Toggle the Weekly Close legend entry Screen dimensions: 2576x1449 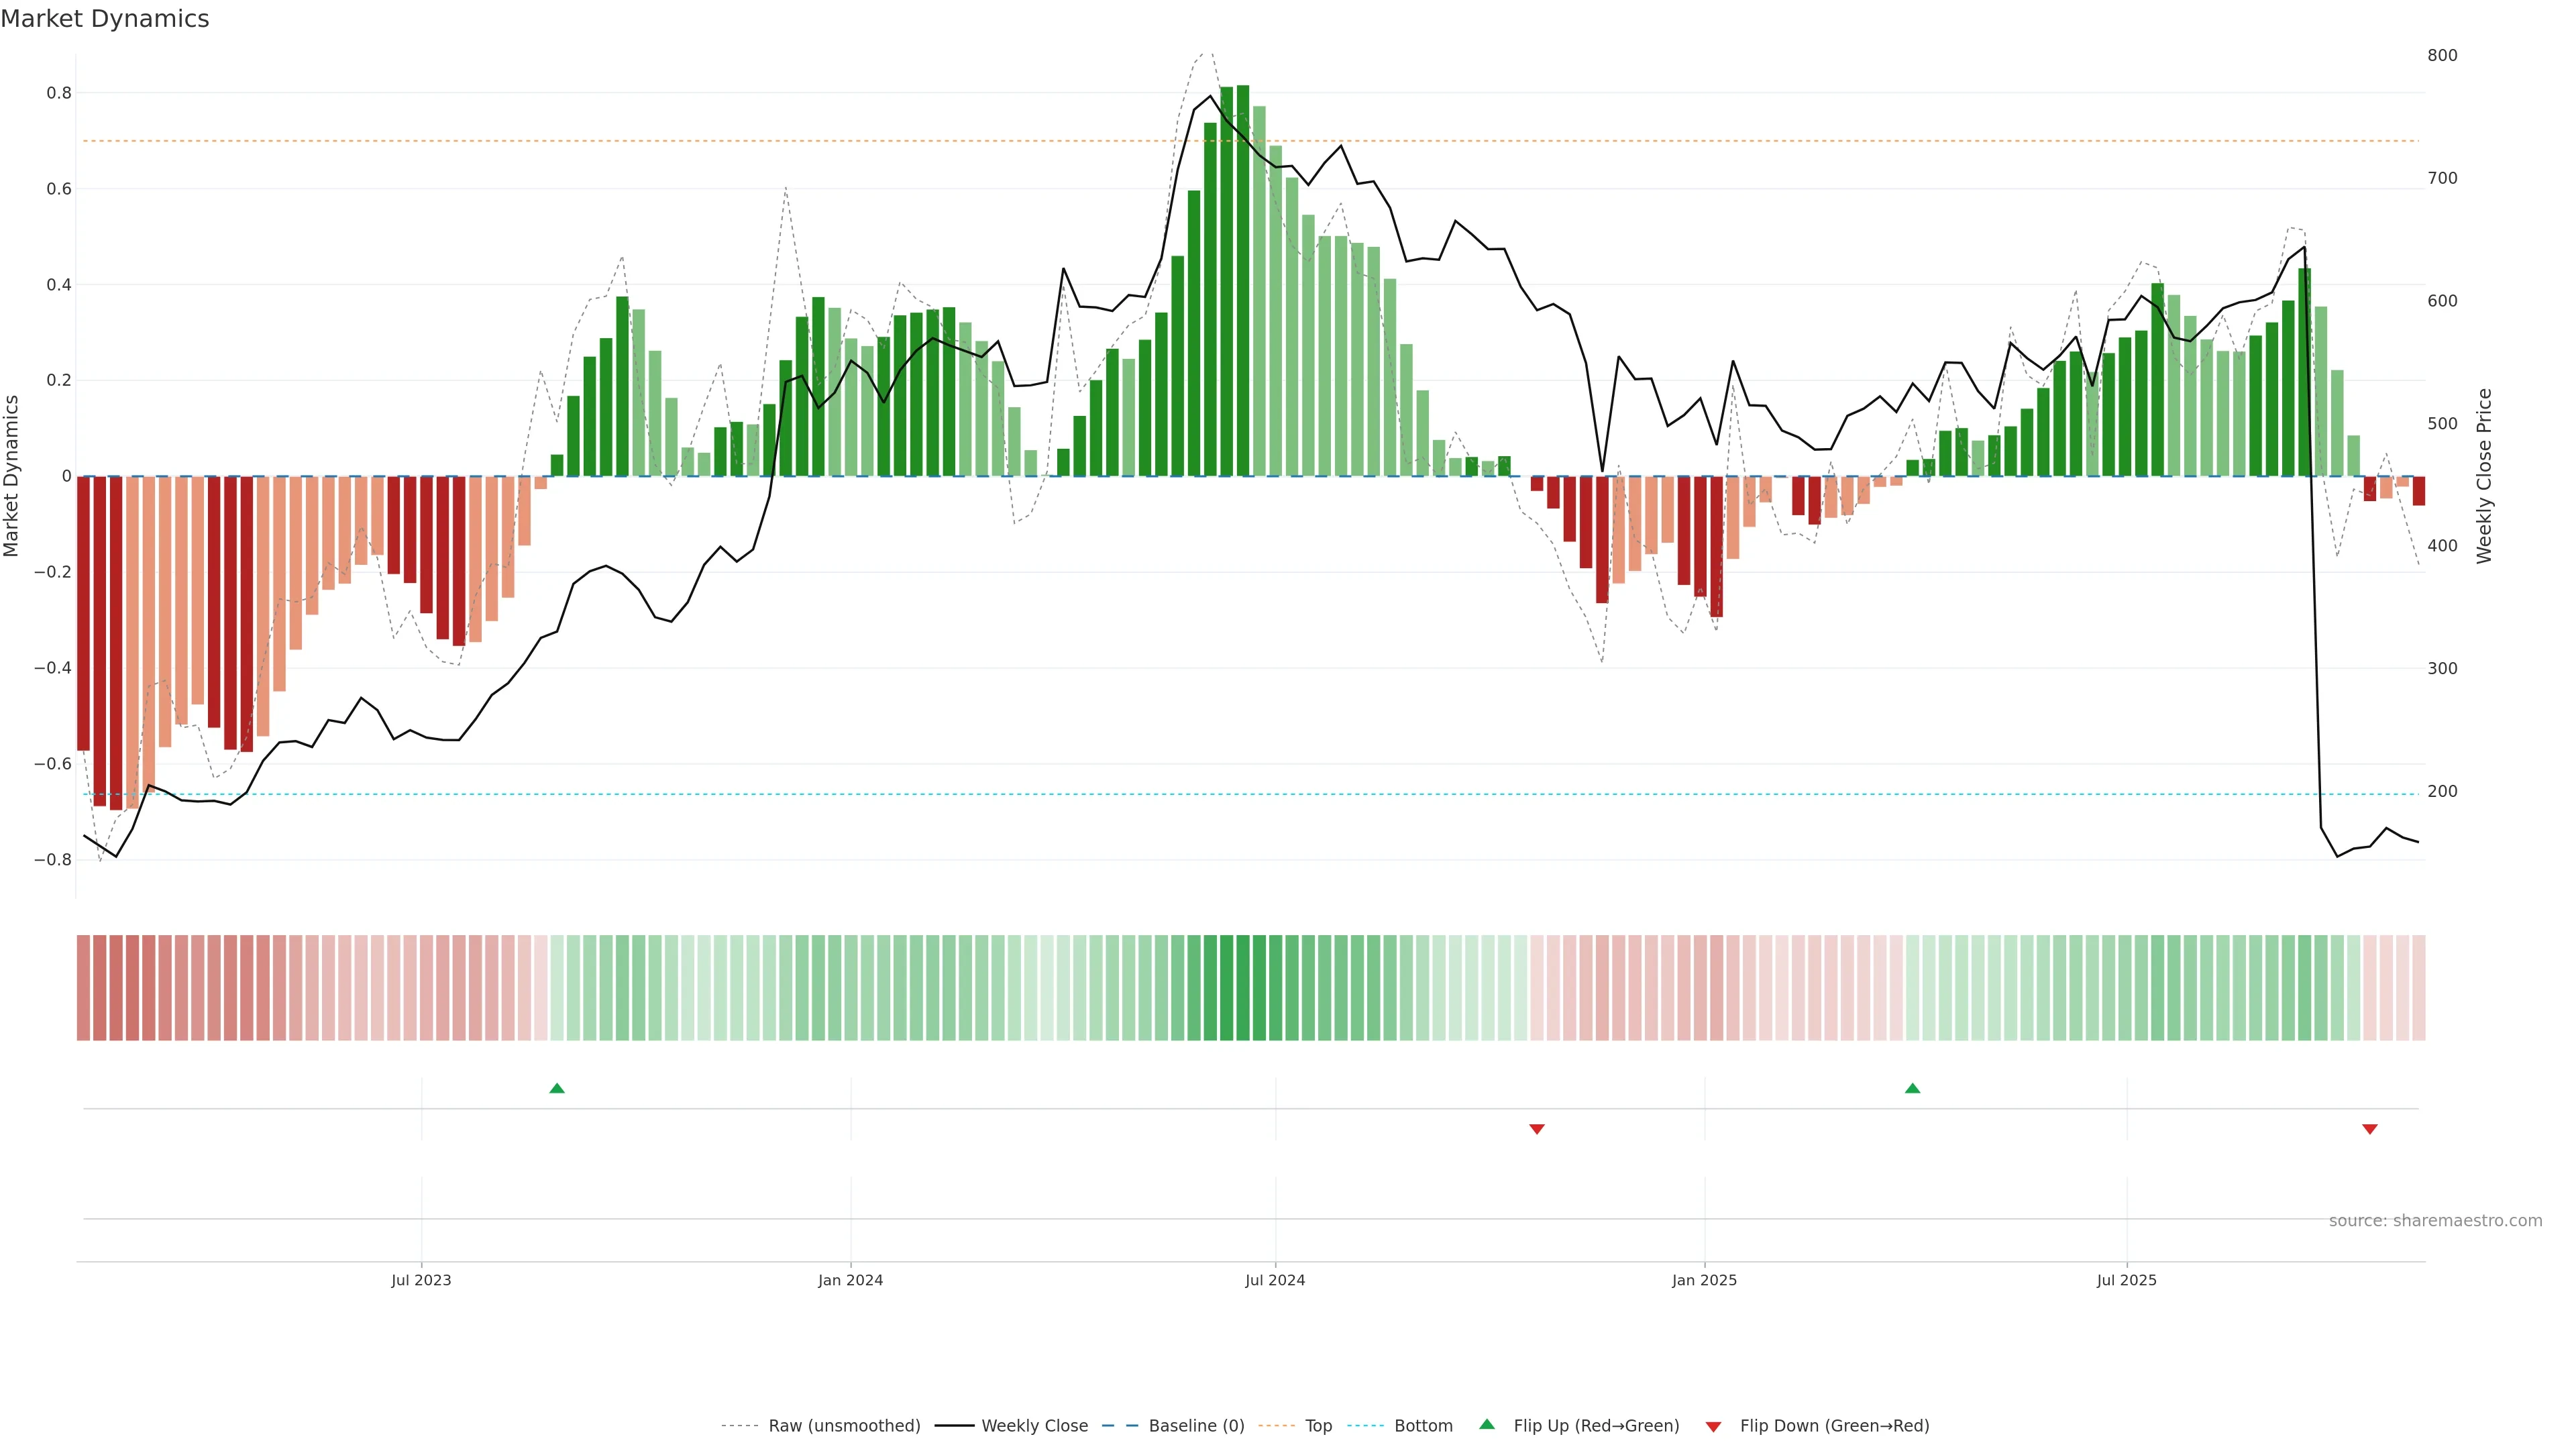click(x=1034, y=1426)
